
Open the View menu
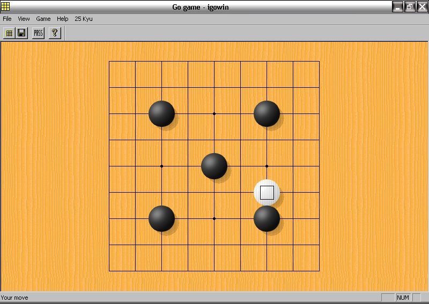coord(24,19)
